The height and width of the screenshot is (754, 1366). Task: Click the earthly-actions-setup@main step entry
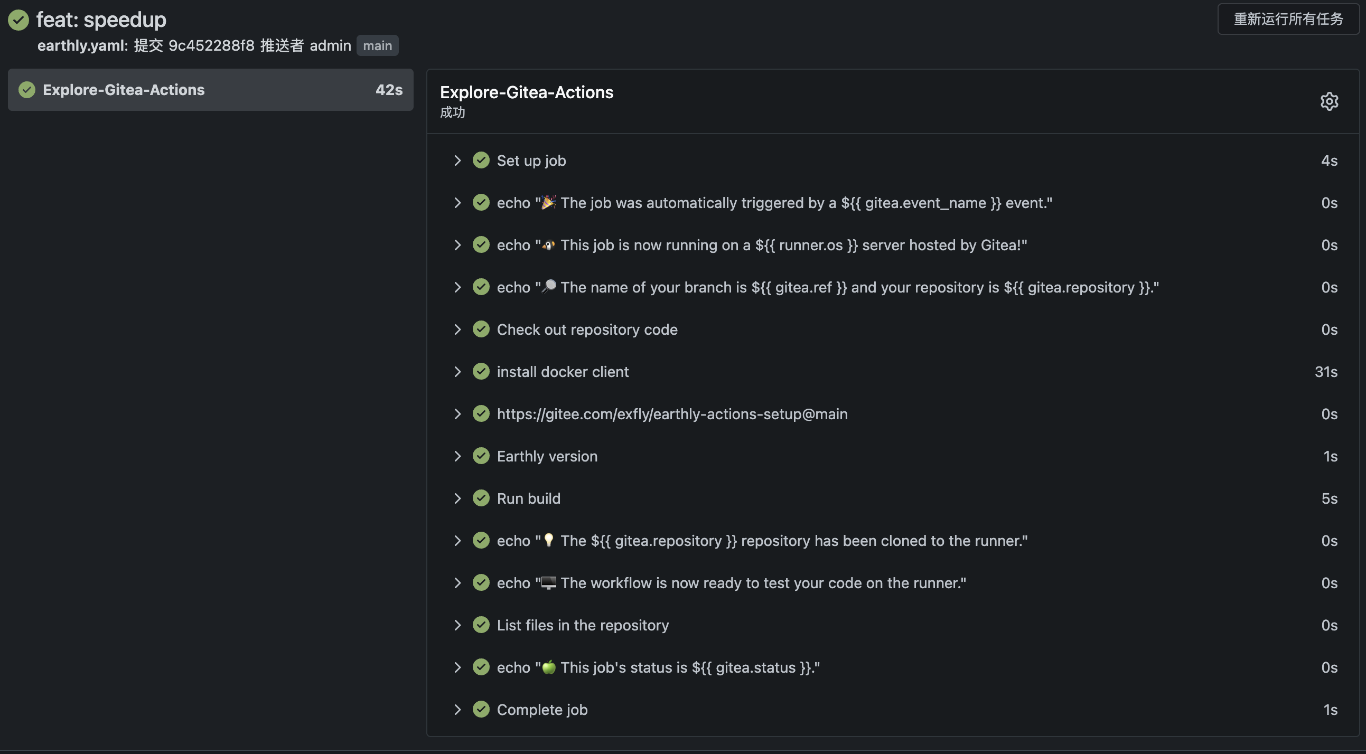coord(671,413)
